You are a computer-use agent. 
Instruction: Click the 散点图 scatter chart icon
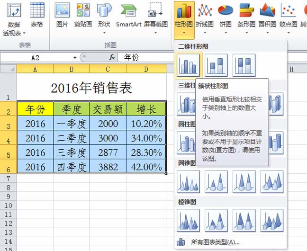click(288, 15)
